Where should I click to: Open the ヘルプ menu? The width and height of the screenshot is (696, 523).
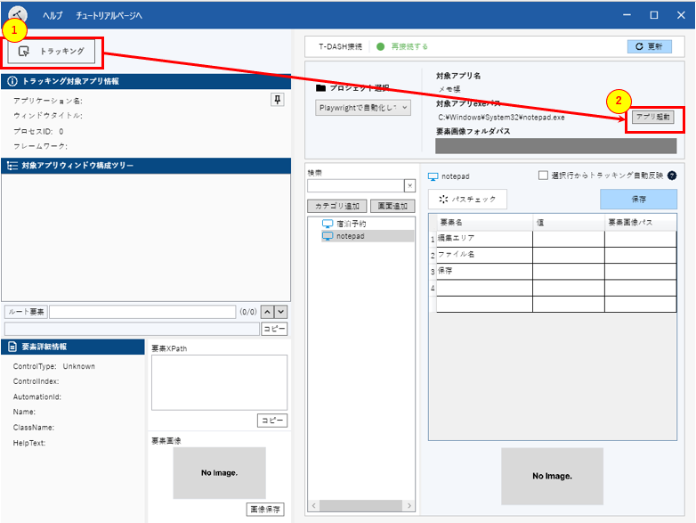(x=53, y=15)
